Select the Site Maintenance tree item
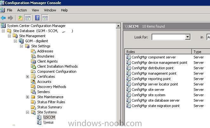Image resolution: width=210 pixels, height=128 pixels. pos(50,97)
